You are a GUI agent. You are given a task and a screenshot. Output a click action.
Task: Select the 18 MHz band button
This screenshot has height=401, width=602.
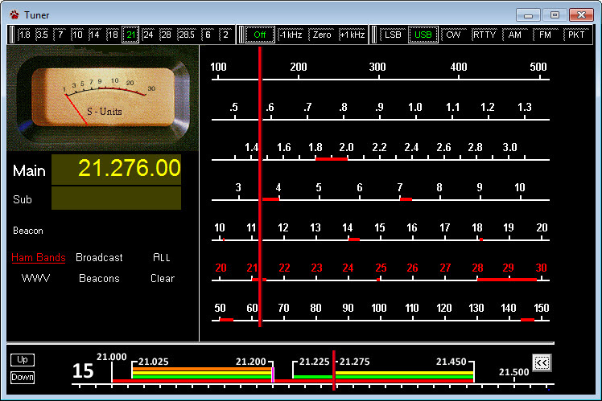pyautogui.click(x=113, y=35)
